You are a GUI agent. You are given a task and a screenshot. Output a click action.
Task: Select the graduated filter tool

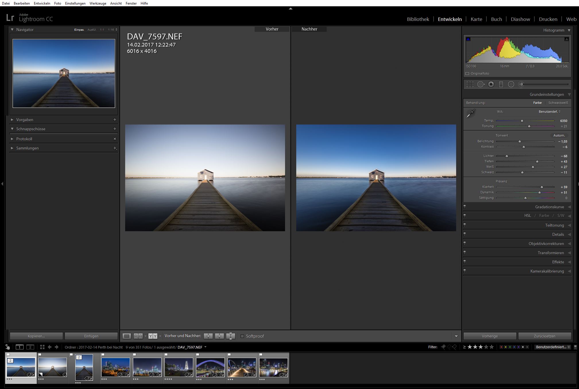click(501, 84)
